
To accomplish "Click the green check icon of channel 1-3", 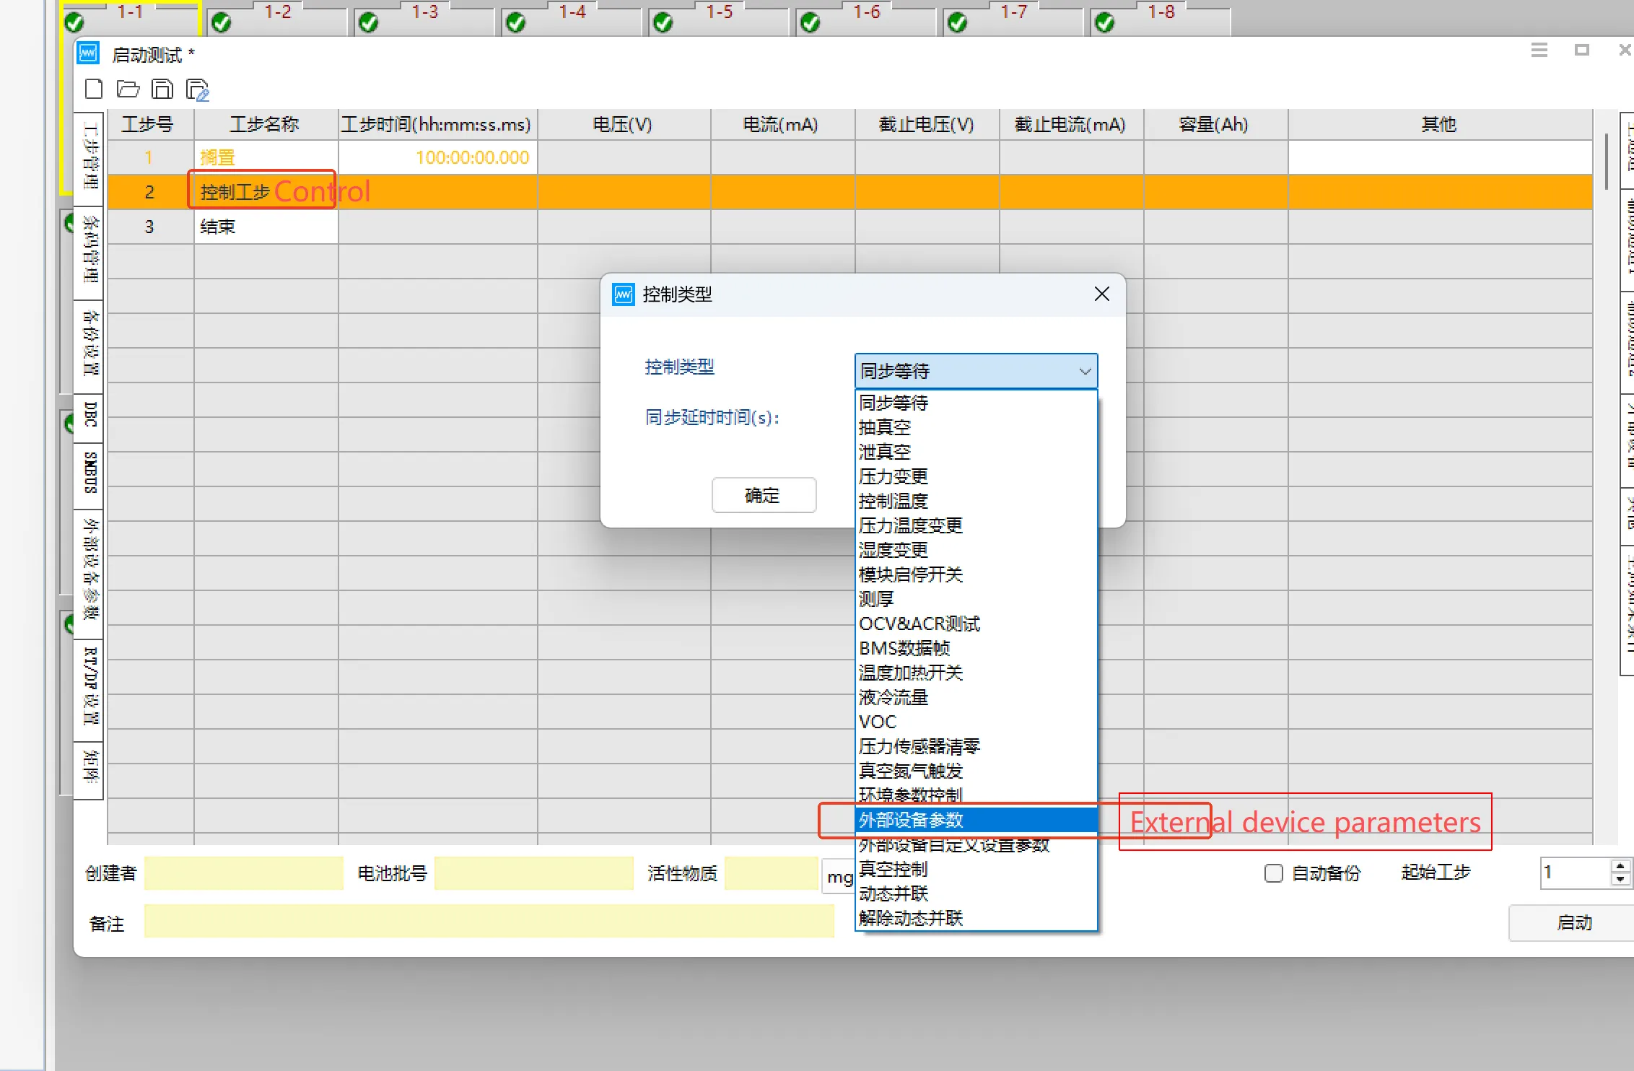I will pyautogui.click(x=369, y=23).
